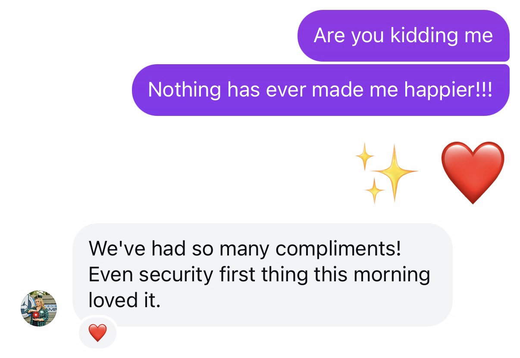
Task: Click the word "Nothing" in purple bubble
Action: (185, 90)
